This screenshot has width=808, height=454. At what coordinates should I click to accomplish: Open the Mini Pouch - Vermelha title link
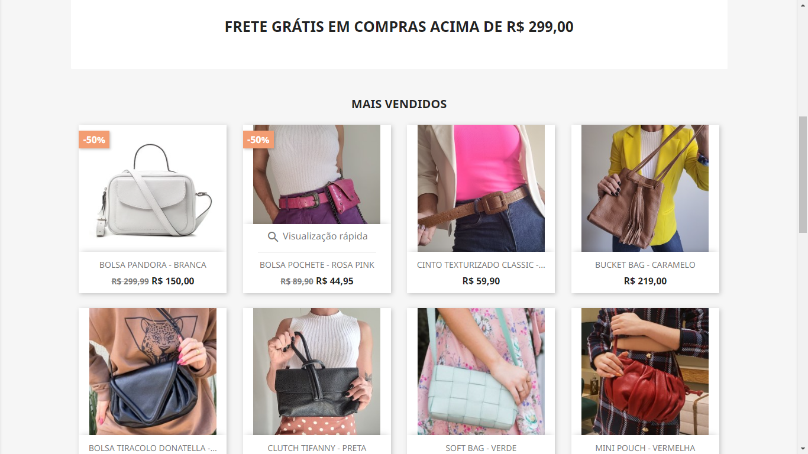tap(645, 448)
